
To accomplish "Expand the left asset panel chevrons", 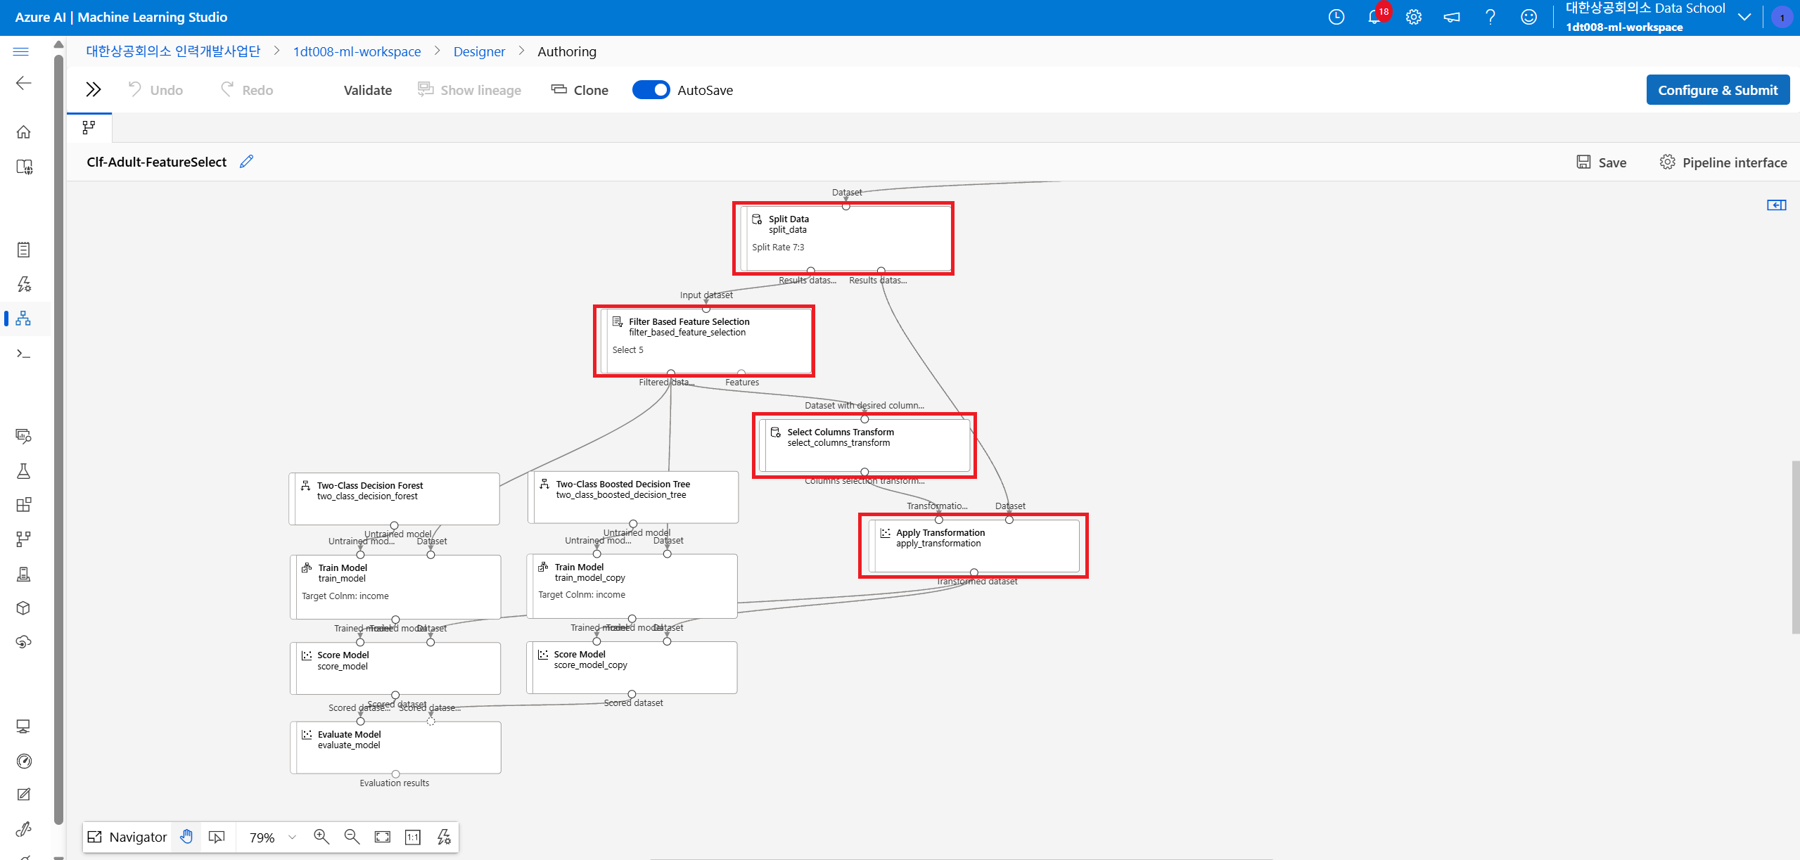I will click(x=93, y=89).
